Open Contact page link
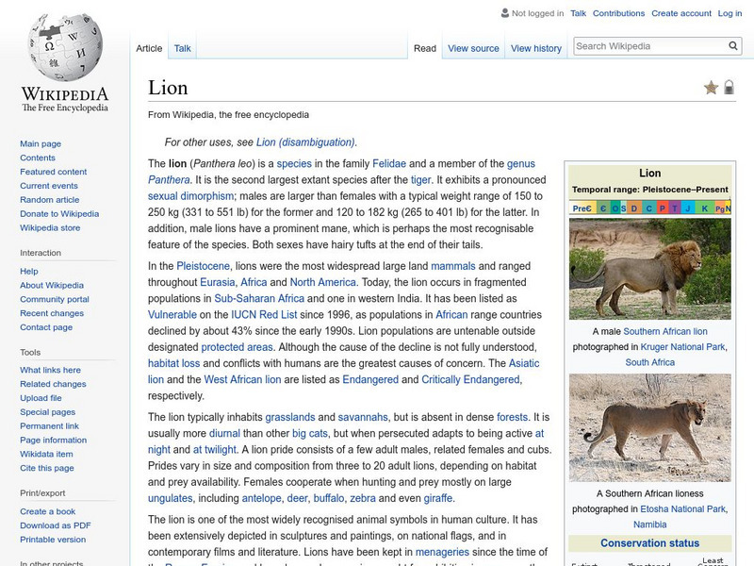This screenshot has height=566, width=754. click(x=46, y=326)
